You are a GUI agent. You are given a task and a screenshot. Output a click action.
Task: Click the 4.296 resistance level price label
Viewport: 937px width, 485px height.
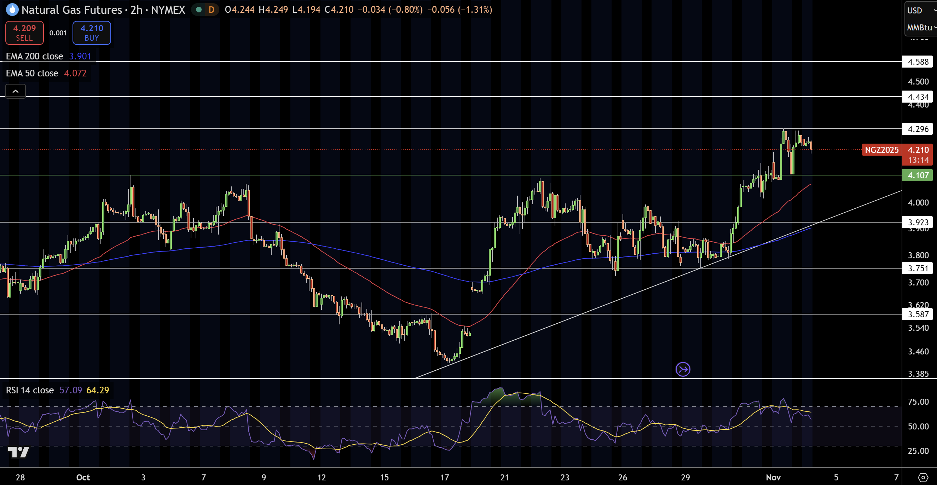click(918, 129)
